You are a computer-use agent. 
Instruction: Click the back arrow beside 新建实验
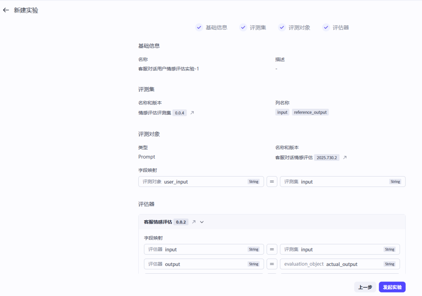(6, 10)
